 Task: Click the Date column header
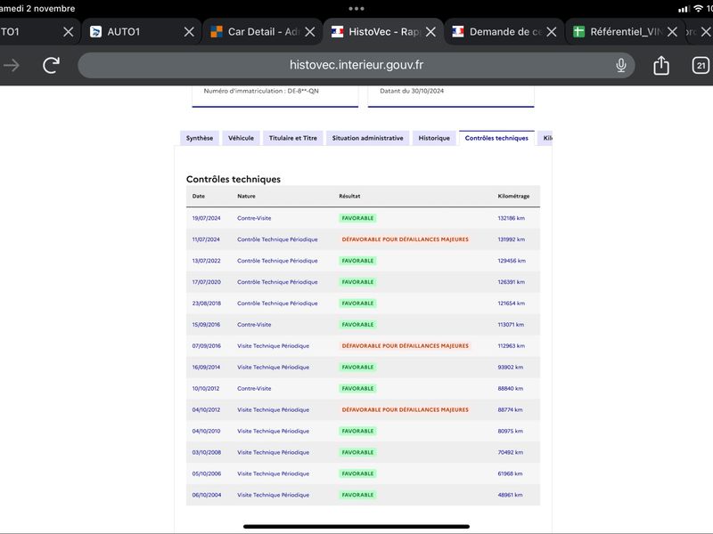pos(199,196)
